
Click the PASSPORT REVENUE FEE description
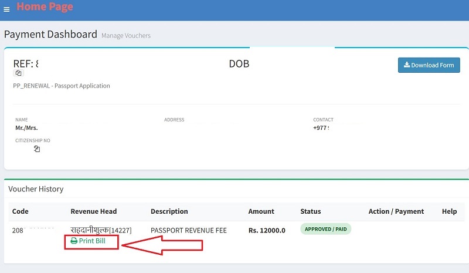click(188, 230)
